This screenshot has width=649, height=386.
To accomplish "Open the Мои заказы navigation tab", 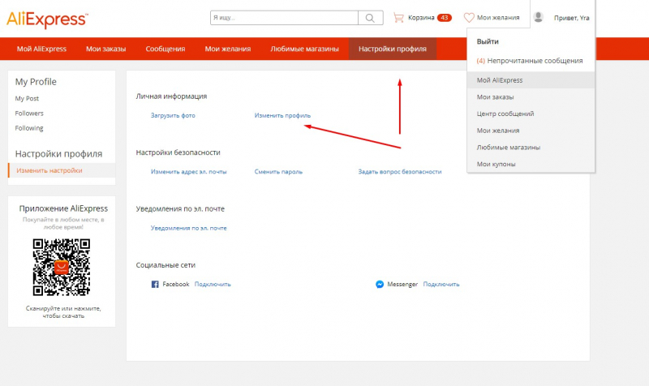I will pos(106,49).
